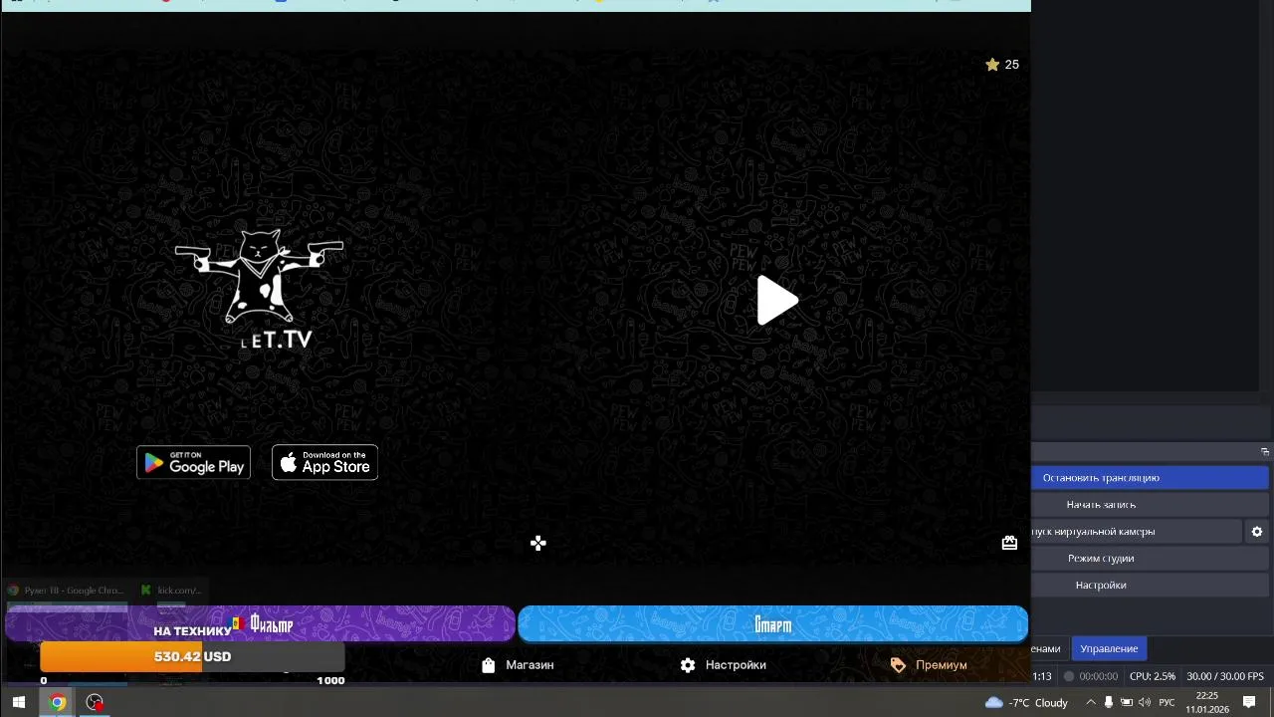
Task: Open the Cloudy weather widget
Action: (1026, 702)
